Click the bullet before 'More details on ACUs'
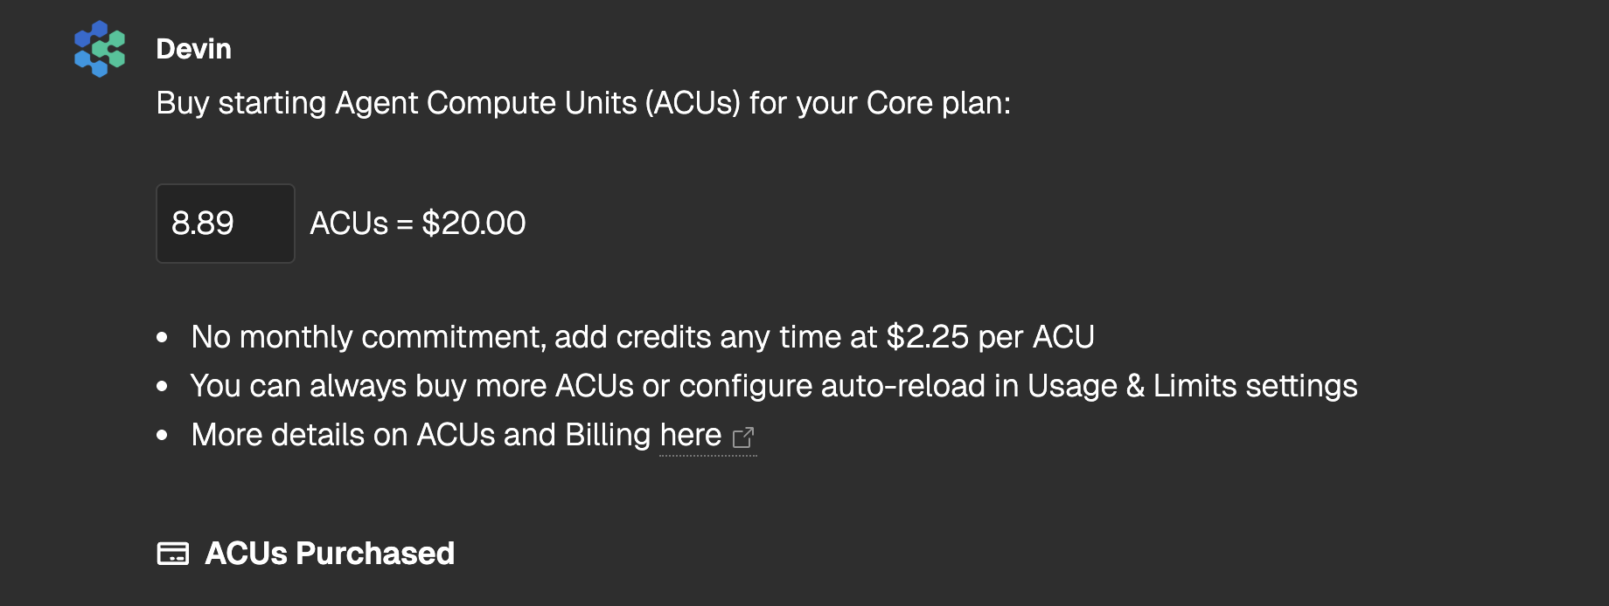The image size is (1609, 606). click(162, 436)
